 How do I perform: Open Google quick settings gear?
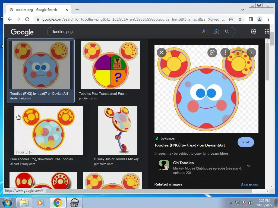[254, 31]
